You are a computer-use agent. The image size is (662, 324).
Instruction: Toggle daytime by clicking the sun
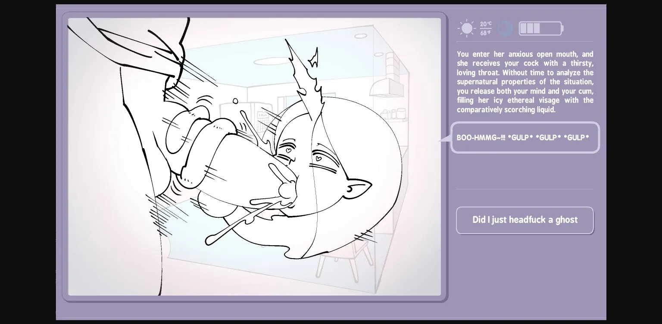[466, 28]
